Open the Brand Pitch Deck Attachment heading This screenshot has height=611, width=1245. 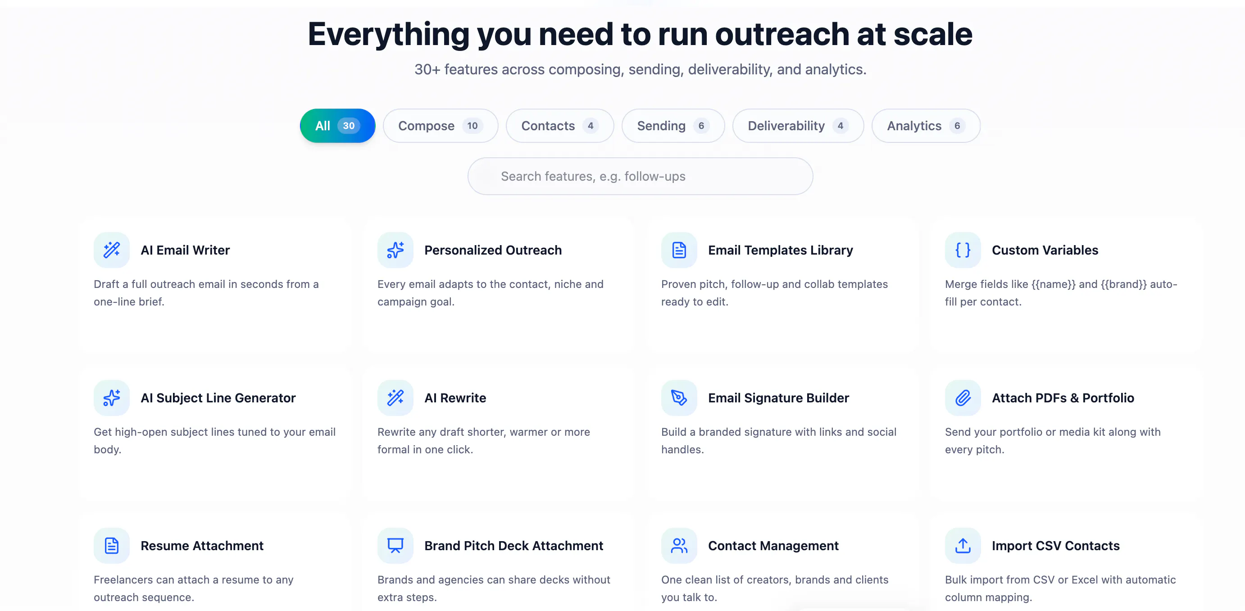point(514,546)
